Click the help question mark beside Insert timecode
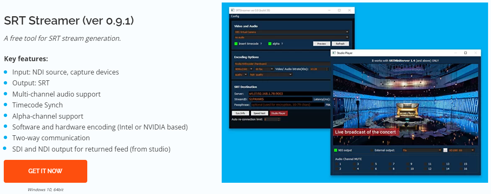The width and height of the screenshot is (491, 194). 261,44
